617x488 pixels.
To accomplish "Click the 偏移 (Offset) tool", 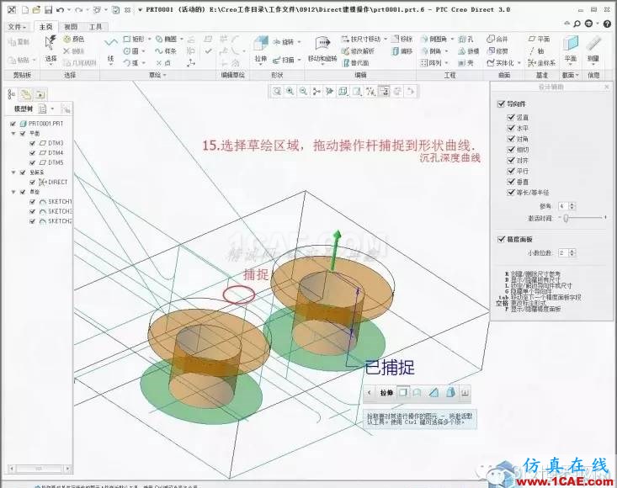I will pyautogui.click(x=402, y=51).
